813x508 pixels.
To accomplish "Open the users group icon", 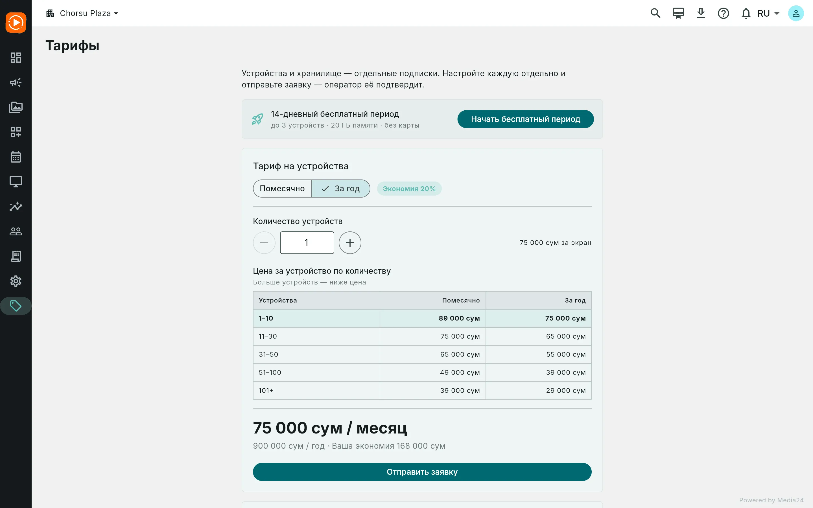I will (16, 231).
